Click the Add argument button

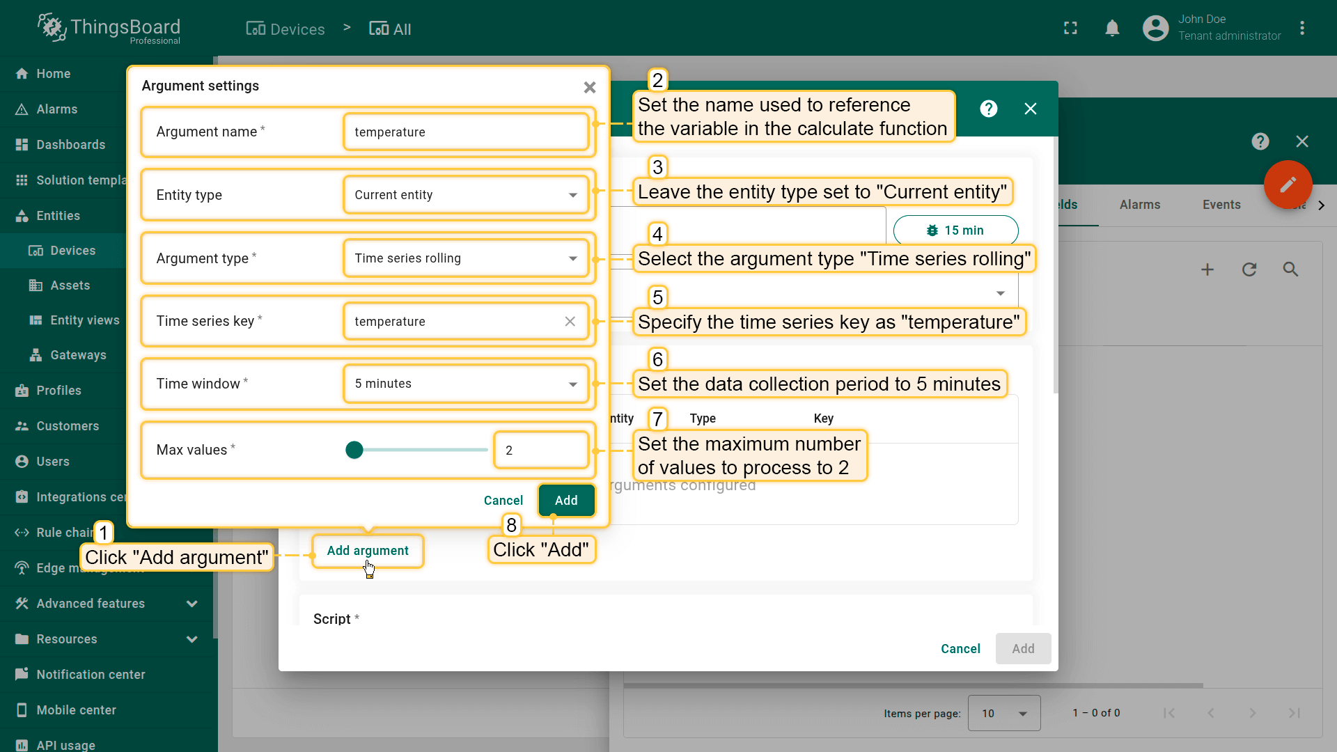[x=368, y=551]
